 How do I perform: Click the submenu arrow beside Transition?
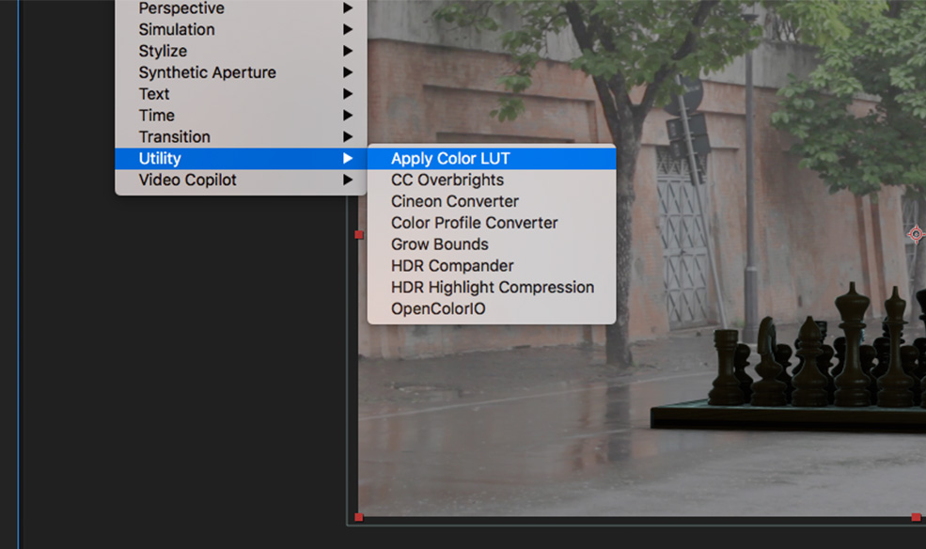coord(348,137)
